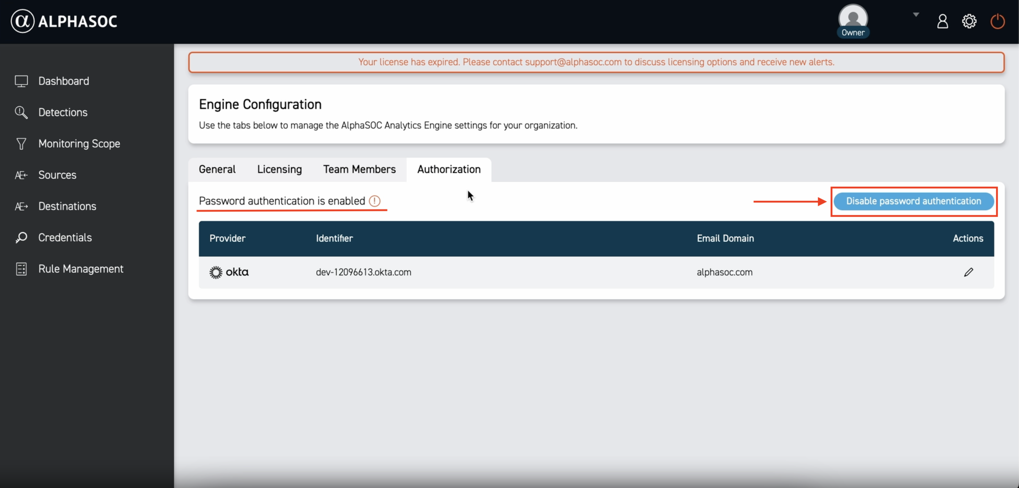
Task: Open the Team Members tab
Action: pyautogui.click(x=359, y=169)
